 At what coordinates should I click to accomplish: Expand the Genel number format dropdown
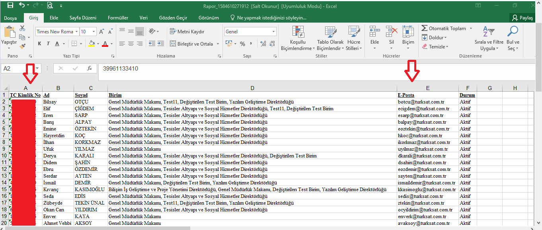[273, 32]
